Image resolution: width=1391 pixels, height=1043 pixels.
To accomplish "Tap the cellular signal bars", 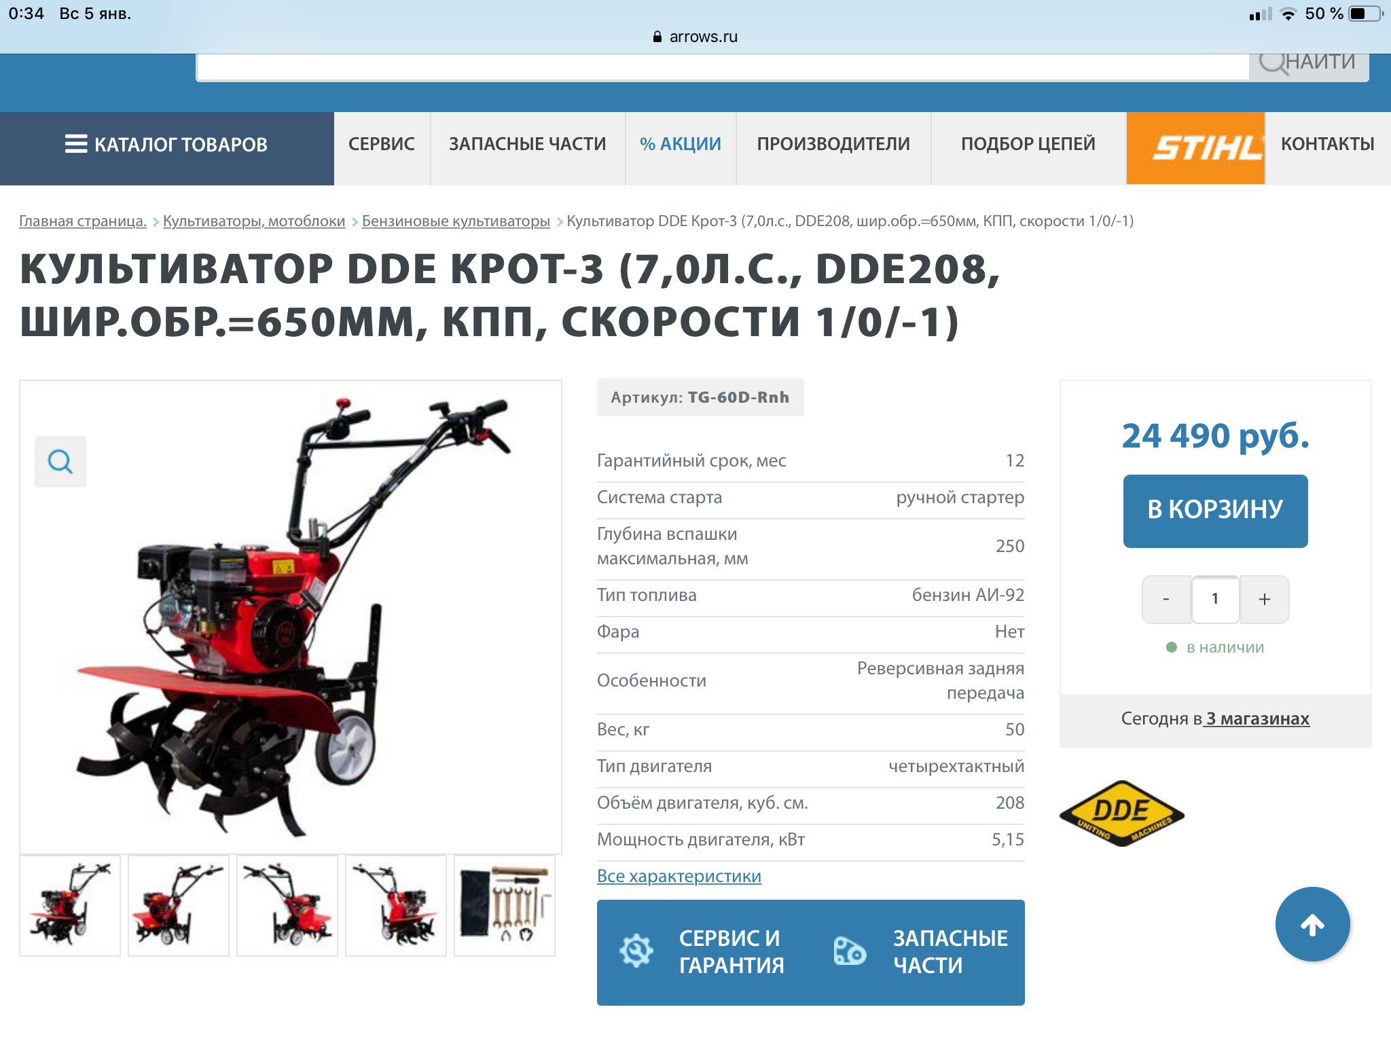I will click(1260, 14).
